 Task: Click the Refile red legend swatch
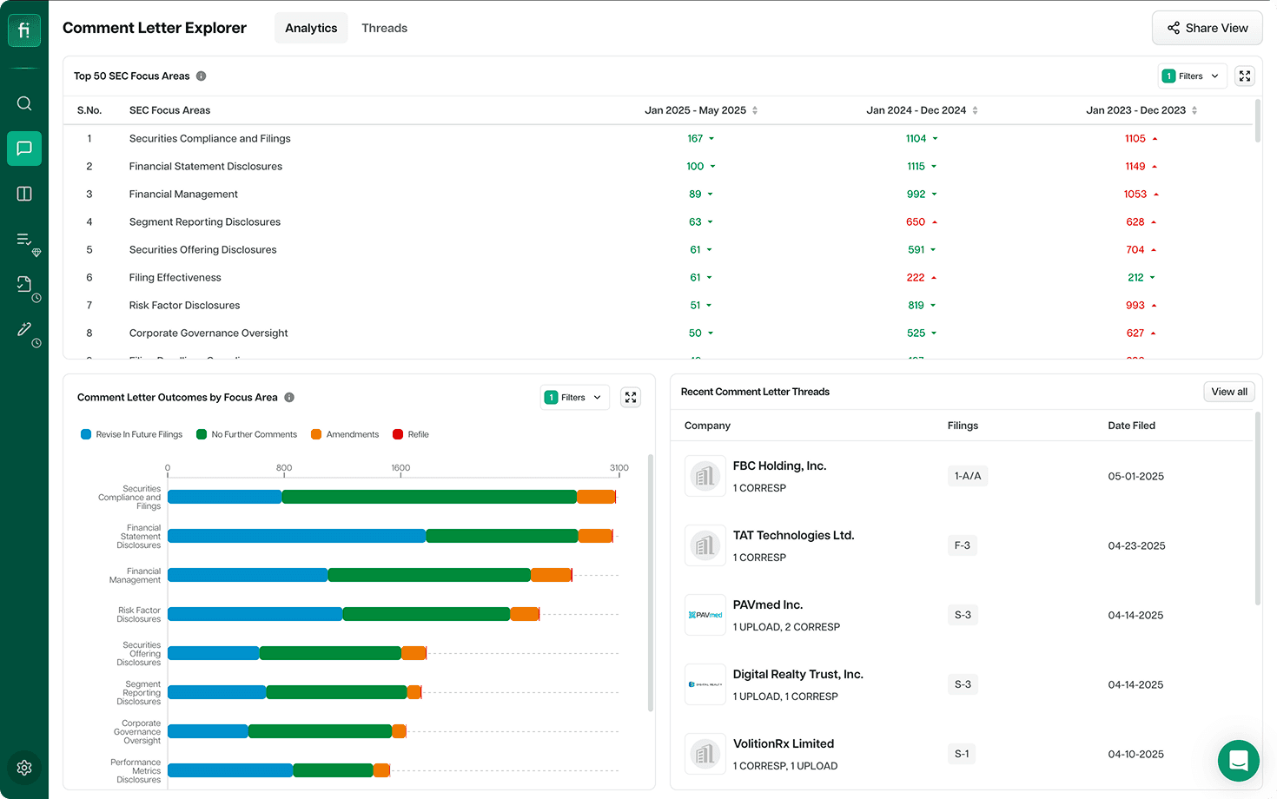398,434
